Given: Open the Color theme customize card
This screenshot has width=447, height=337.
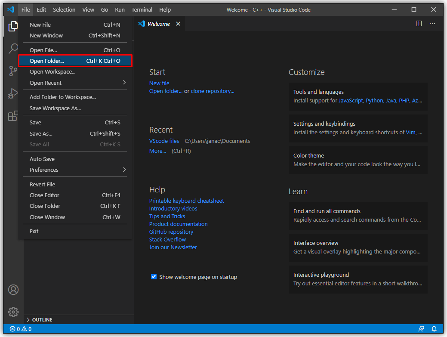Looking at the screenshot, I should [x=358, y=160].
